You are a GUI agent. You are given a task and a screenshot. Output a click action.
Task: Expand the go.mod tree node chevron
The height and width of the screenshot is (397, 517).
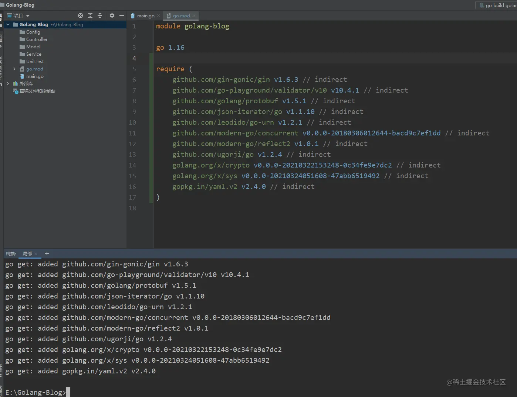(x=14, y=69)
